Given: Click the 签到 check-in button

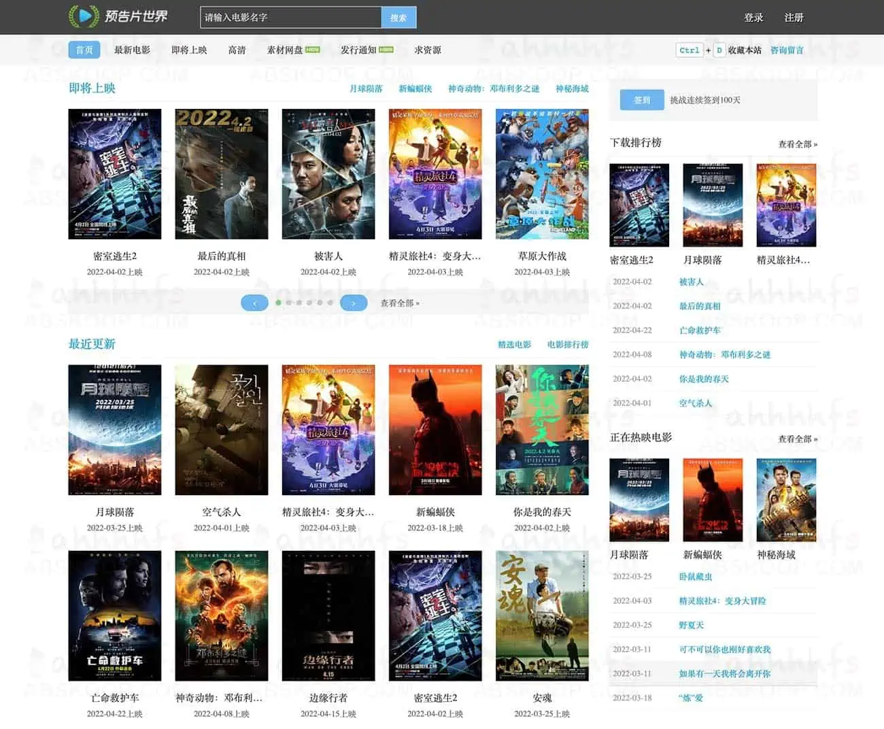Looking at the screenshot, I should 642,100.
